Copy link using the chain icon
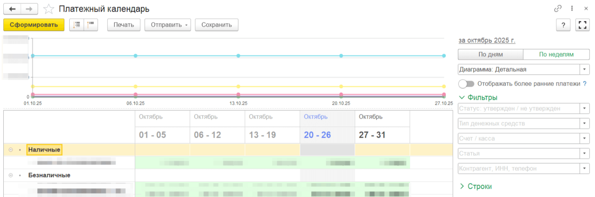Image resolution: width=595 pixels, height=197 pixels. pos(557,9)
